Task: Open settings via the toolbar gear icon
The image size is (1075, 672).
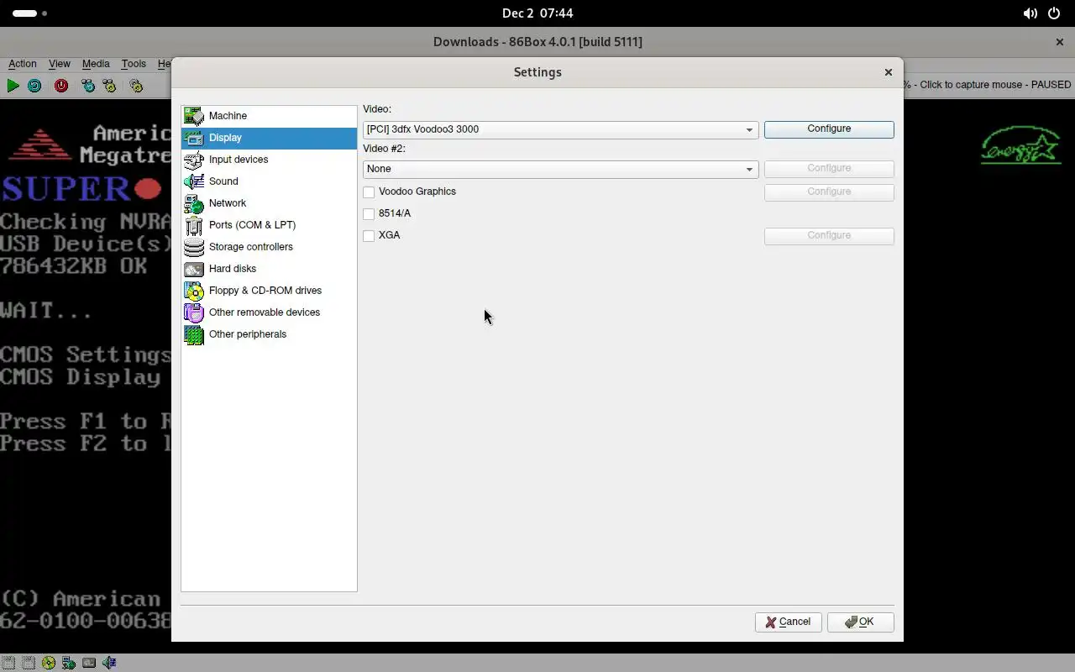Action: [x=136, y=86]
